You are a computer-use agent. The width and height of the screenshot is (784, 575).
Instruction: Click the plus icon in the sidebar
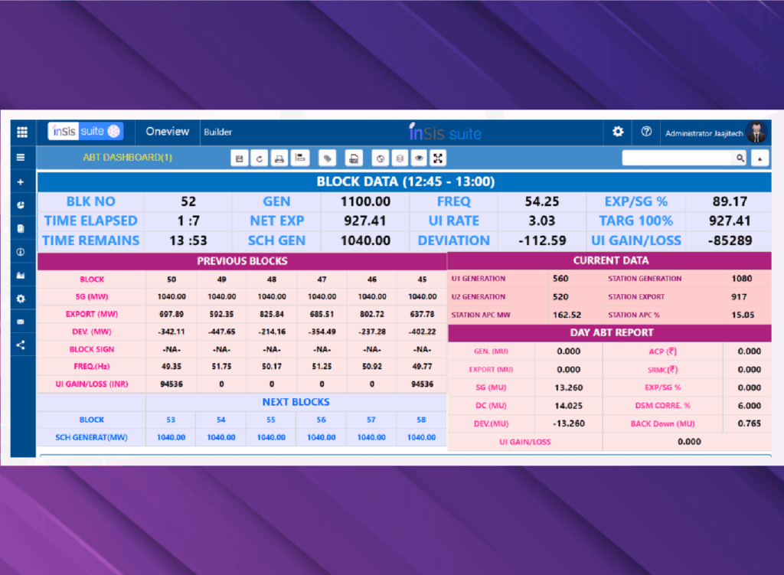click(21, 182)
